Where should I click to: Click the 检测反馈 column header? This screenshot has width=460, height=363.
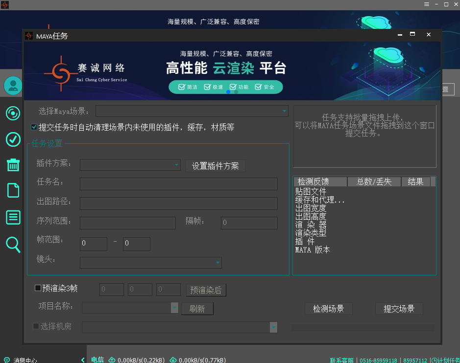(x=320, y=182)
